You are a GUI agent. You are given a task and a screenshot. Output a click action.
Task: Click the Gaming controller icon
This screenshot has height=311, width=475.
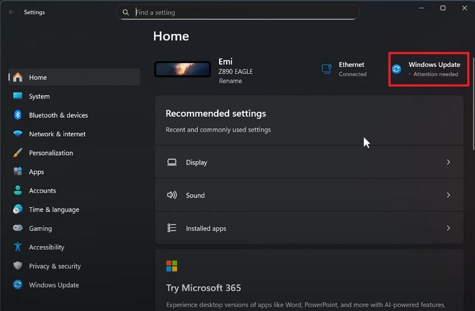18,228
